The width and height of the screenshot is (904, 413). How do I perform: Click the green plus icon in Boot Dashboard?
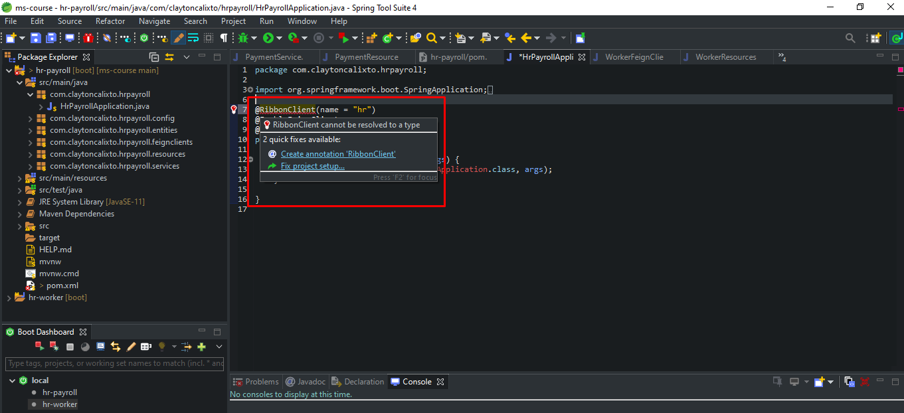pyautogui.click(x=201, y=347)
